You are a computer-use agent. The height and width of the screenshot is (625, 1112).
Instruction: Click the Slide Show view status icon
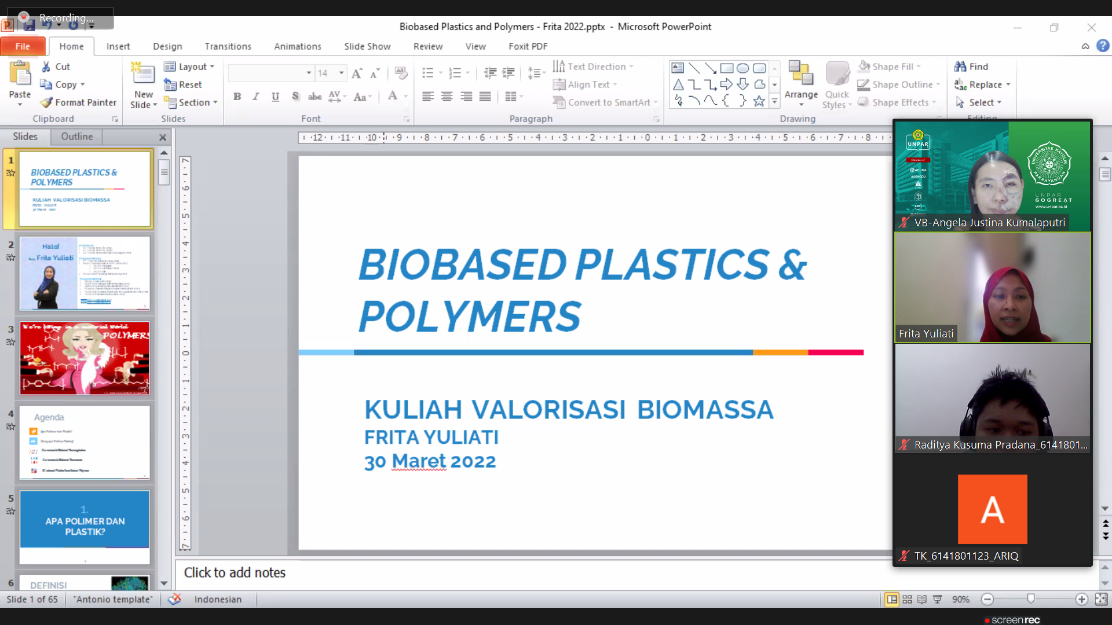click(x=937, y=600)
